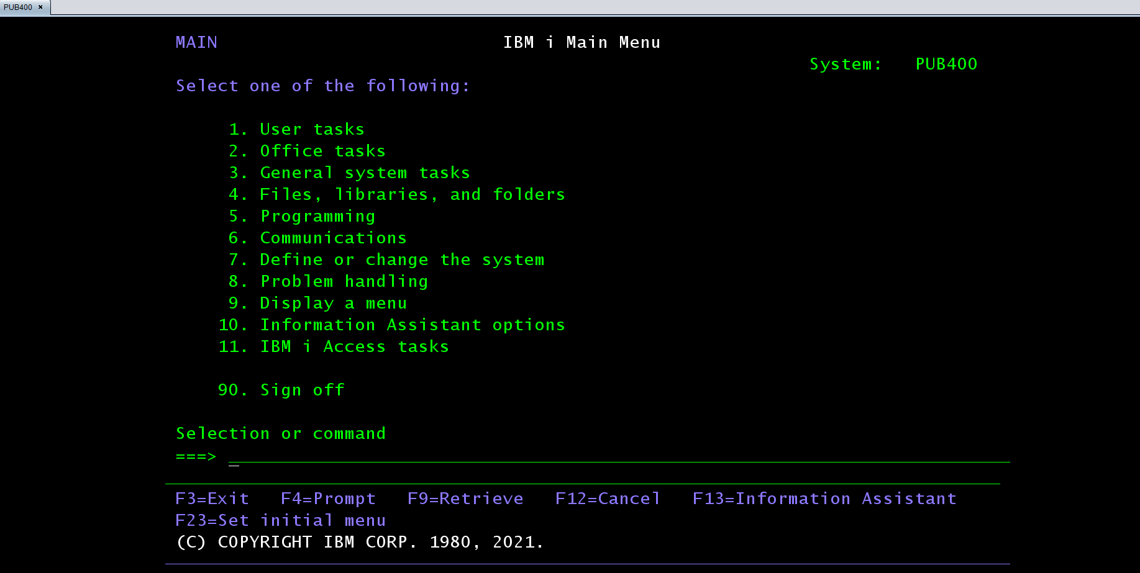Close the PUB400 tab
This screenshot has height=573, width=1140.
pos(41,7)
